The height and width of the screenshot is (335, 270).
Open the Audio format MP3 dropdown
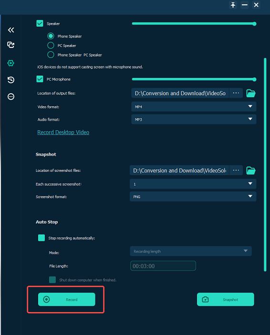194,119
